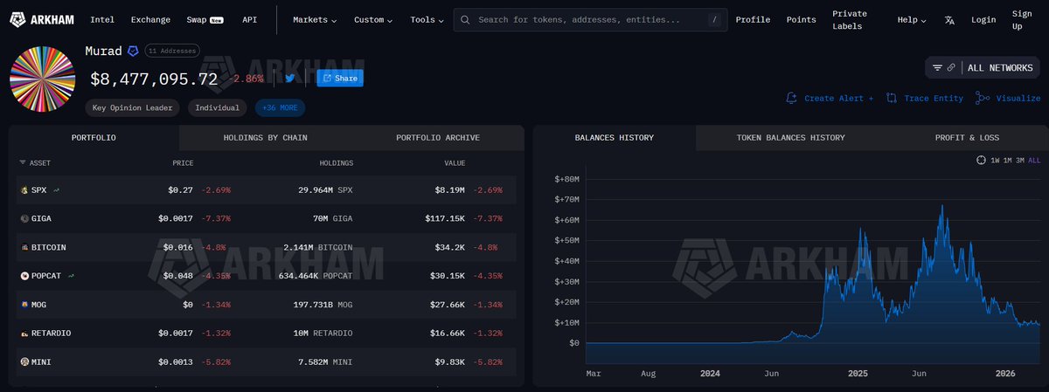The width and height of the screenshot is (1049, 392).
Task: Click the Asset column filter icon
Action: click(x=23, y=163)
